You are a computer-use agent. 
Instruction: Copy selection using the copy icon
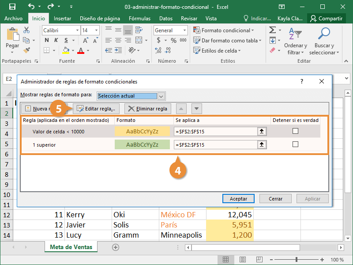26,40
